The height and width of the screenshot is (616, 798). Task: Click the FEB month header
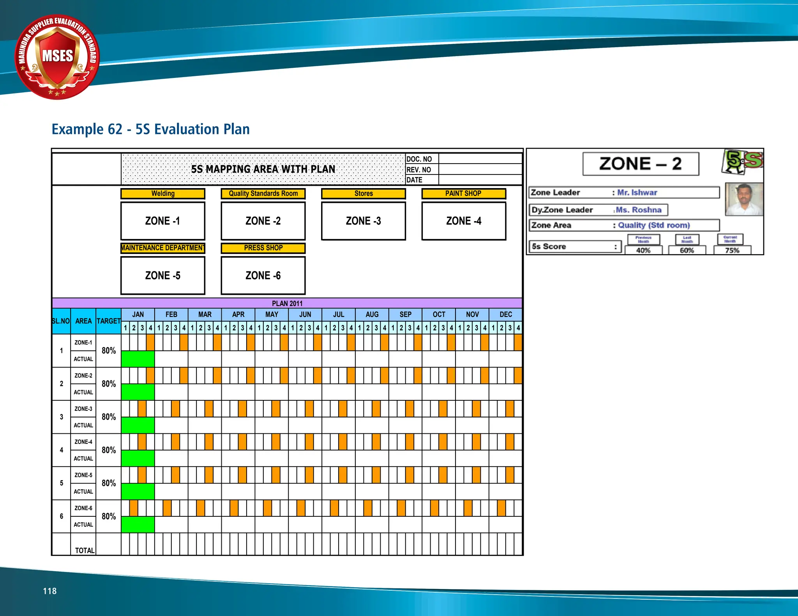click(x=171, y=315)
